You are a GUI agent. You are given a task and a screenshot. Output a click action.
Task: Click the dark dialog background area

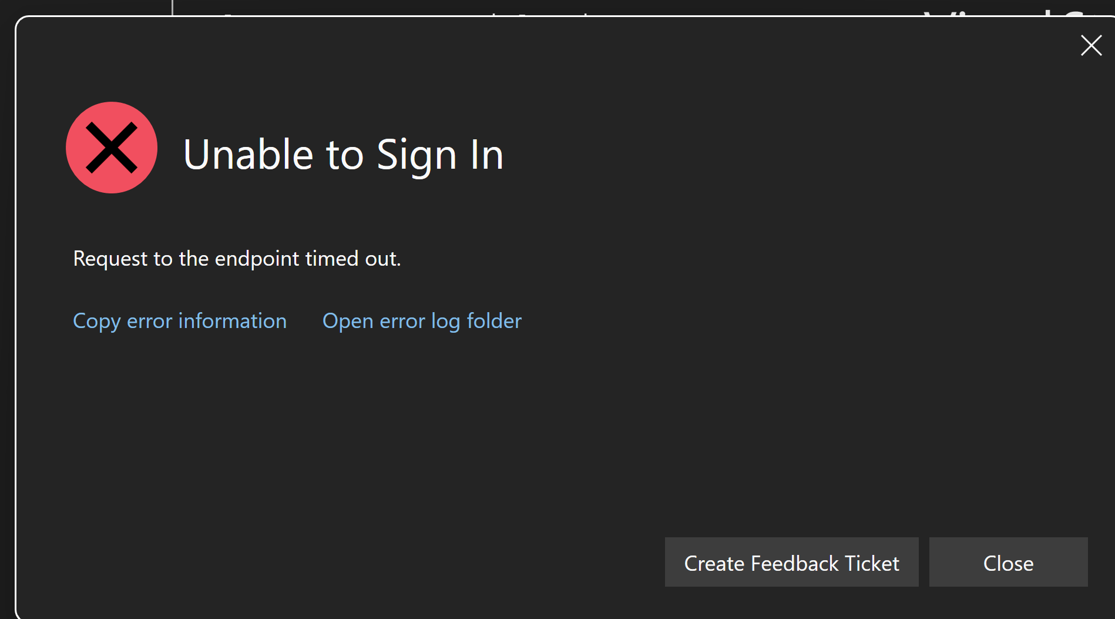point(558,429)
